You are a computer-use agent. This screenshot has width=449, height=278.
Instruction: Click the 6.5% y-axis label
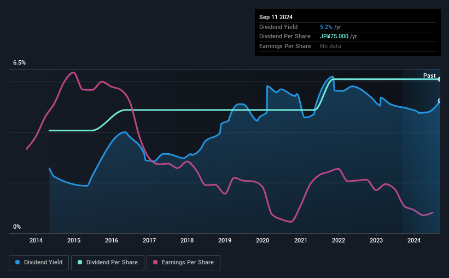click(20, 63)
